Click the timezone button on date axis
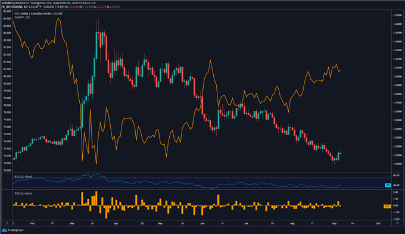This screenshot has height=234, width=405. [x=7, y=223]
